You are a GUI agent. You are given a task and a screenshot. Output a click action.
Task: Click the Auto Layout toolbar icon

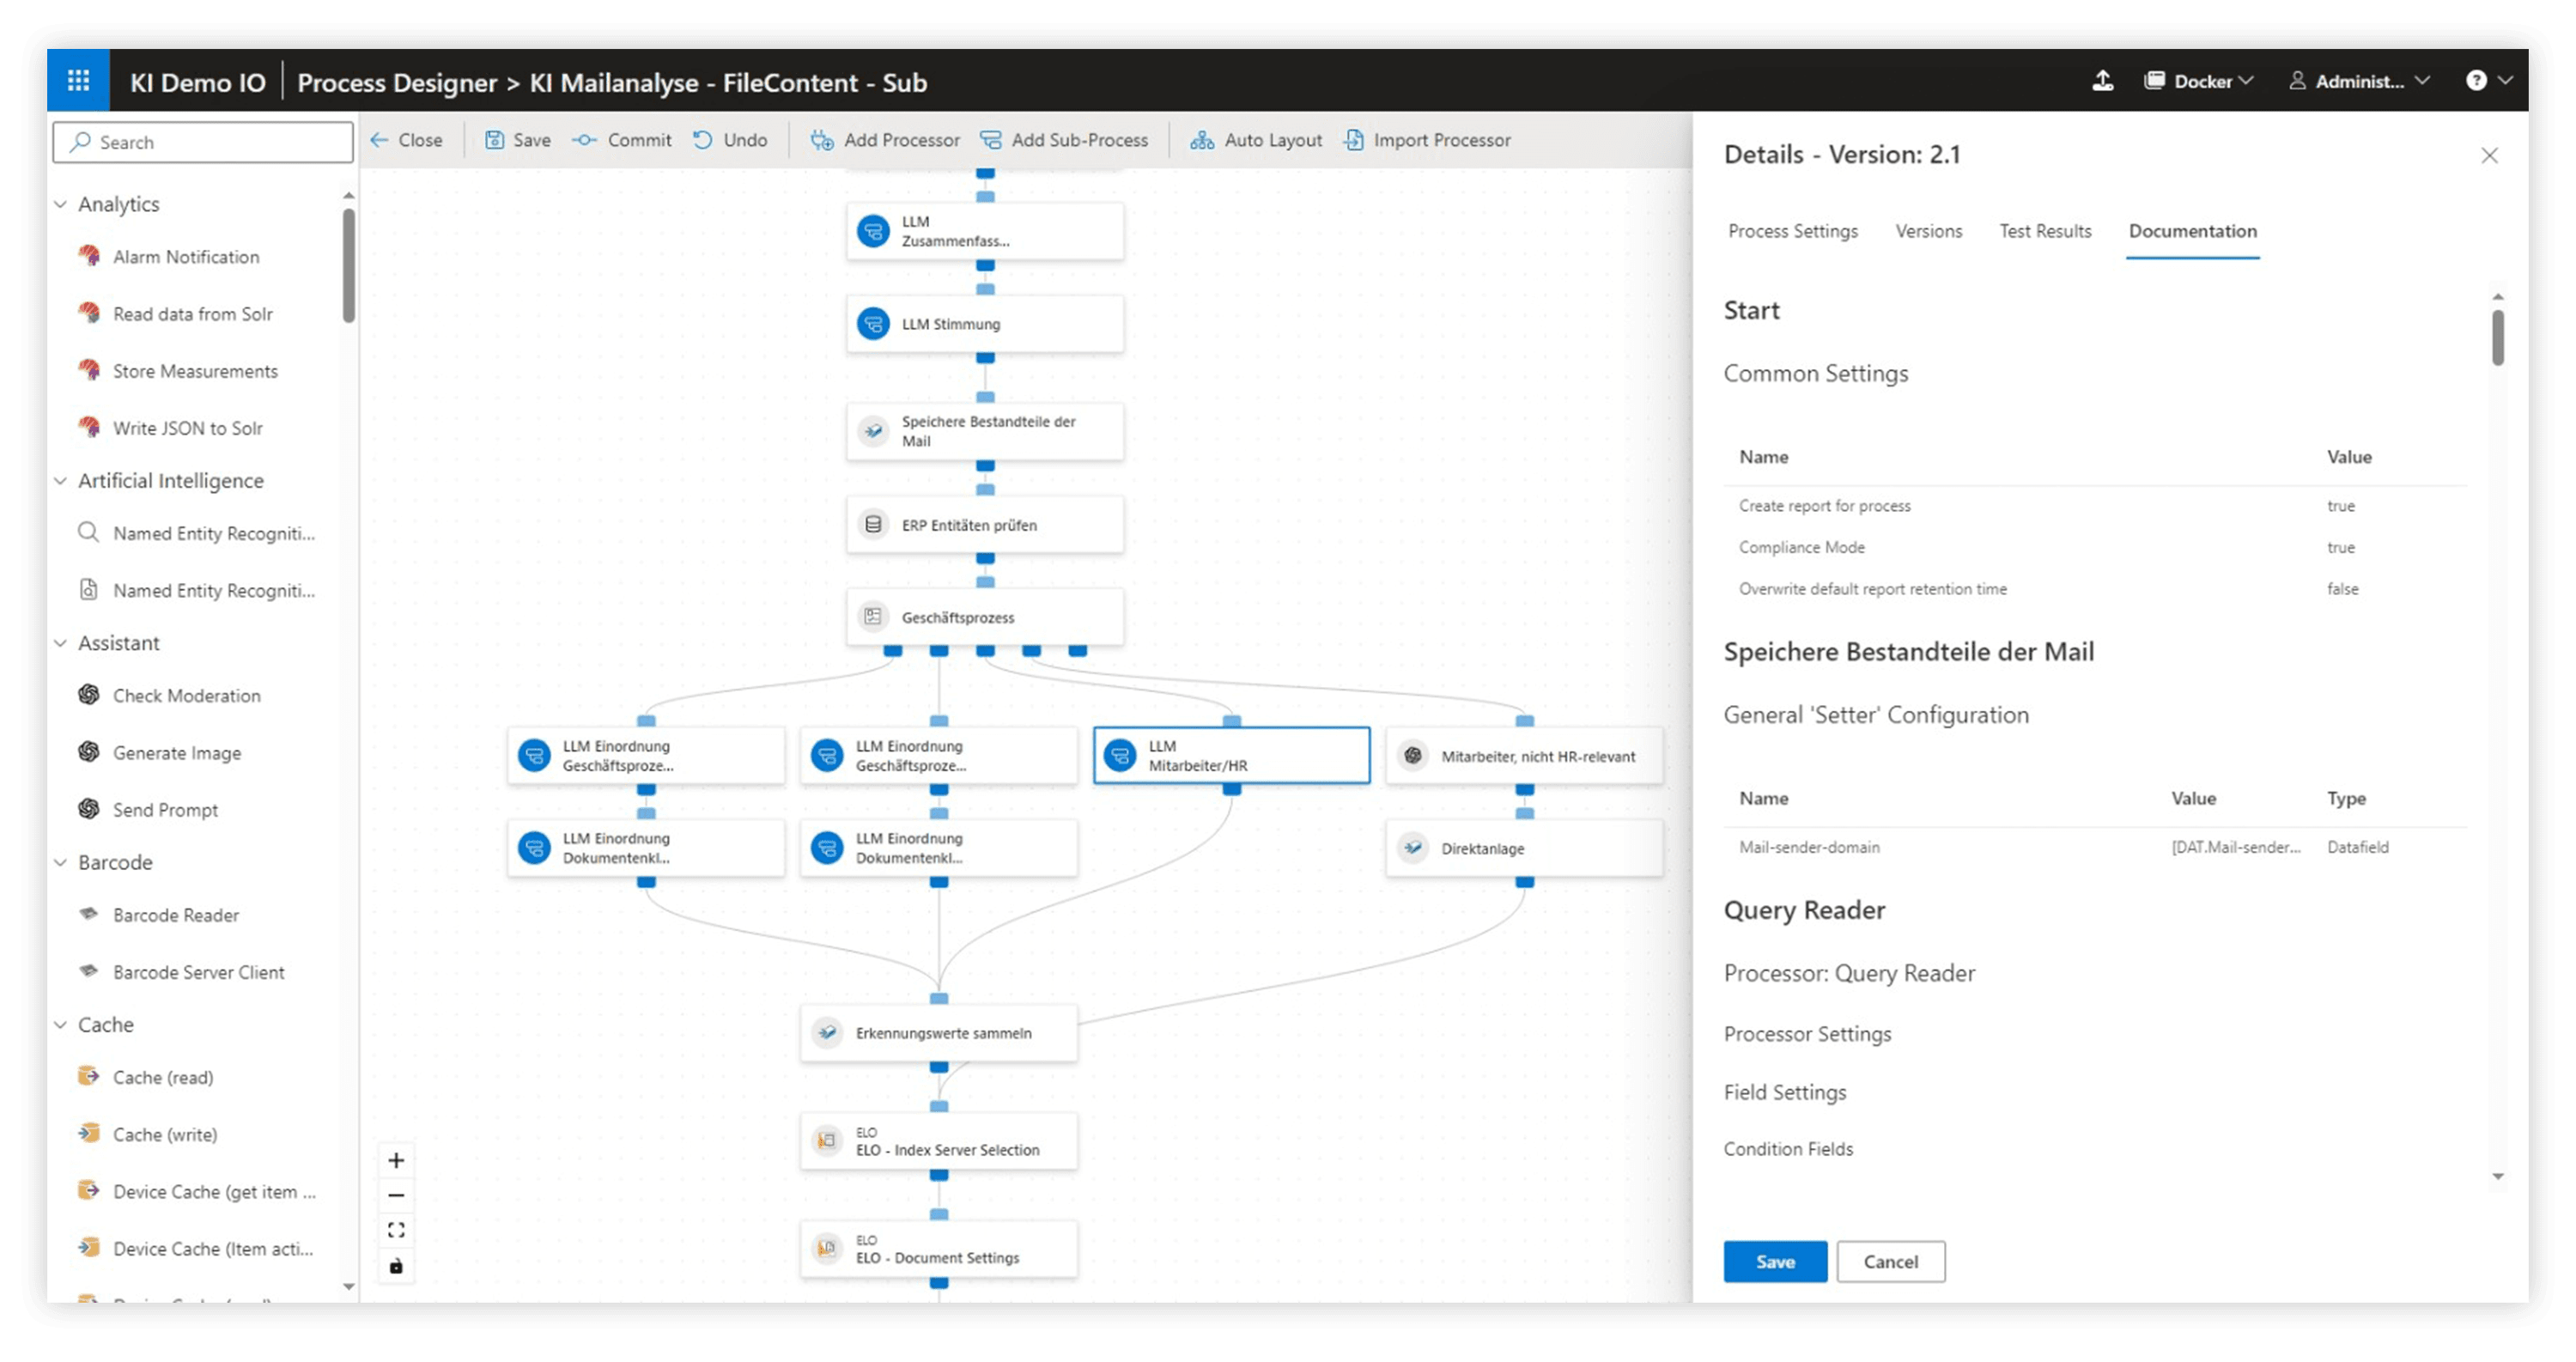(1201, 141)
